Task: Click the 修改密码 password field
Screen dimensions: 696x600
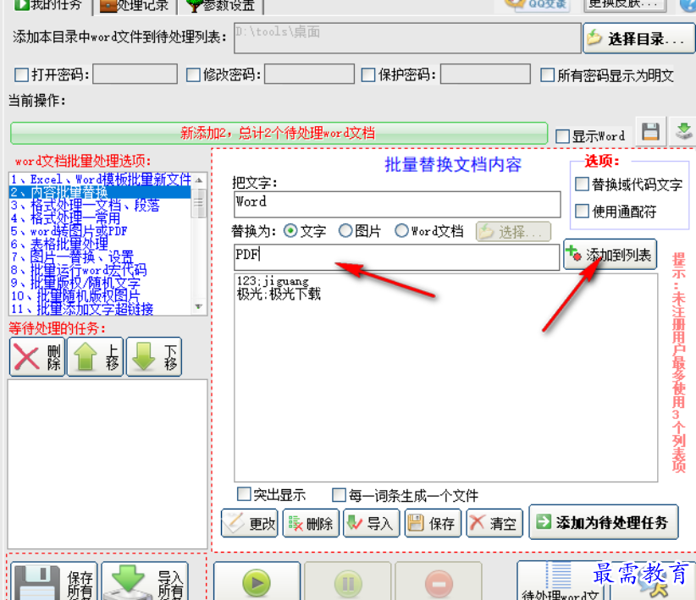Action: click(309, 74)
